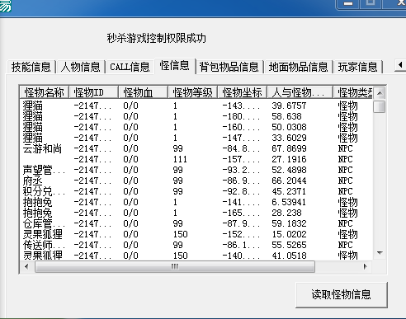Click the distance value 55.5265
Viewport: 406px width, 319px height.
click(289, 245)
